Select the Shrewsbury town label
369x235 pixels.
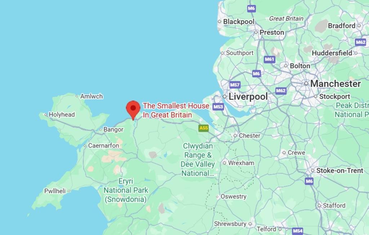(x=230, y=224)
